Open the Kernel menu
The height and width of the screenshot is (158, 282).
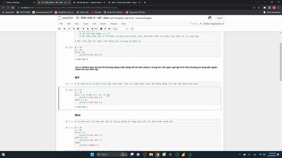(103, 24)
